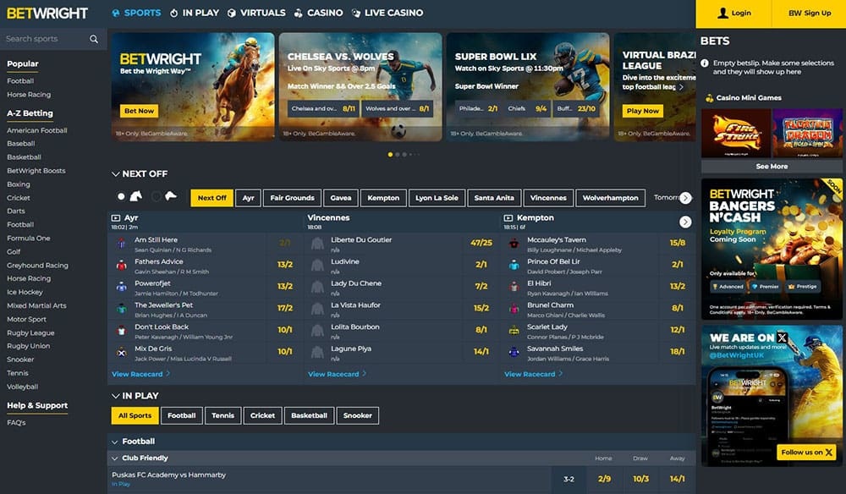Select Ludivine 2/1 odds
The height and width of the screenshot is (494, 846).
pos(481,265)
